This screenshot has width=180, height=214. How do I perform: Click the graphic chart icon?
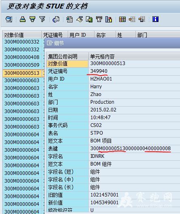pyautogui.click(x=109, y=19)
